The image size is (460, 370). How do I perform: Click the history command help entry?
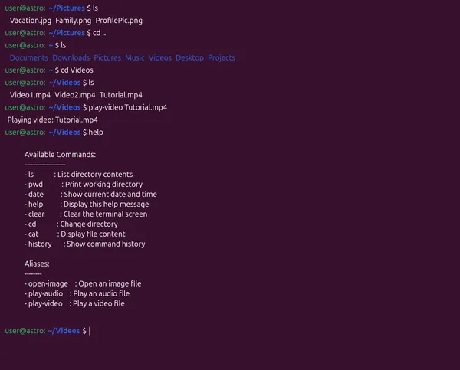tap(84, 244)
